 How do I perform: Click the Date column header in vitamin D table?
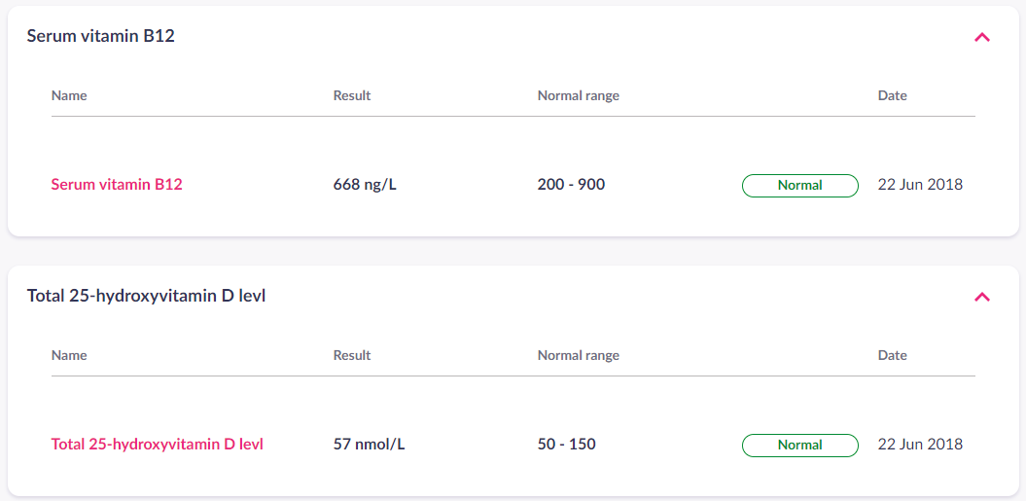coord(893,356)
